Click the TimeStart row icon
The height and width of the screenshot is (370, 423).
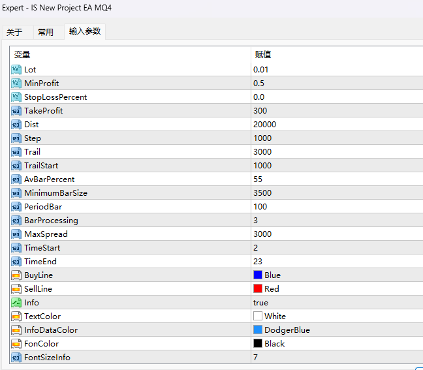click(x=16, y=248)
